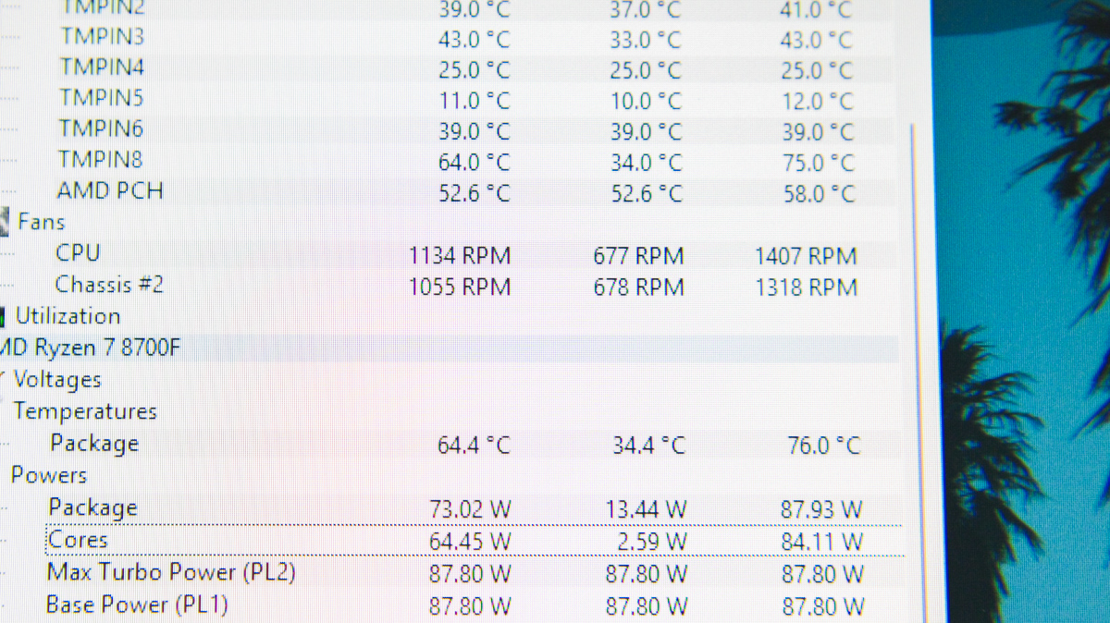Click the Package temperature value 34.4 °C
1110x623 pixels.
(x=648, y=446)
